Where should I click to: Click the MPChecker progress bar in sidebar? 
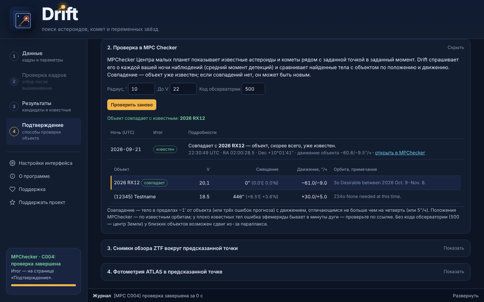click(x=43, y=285)
